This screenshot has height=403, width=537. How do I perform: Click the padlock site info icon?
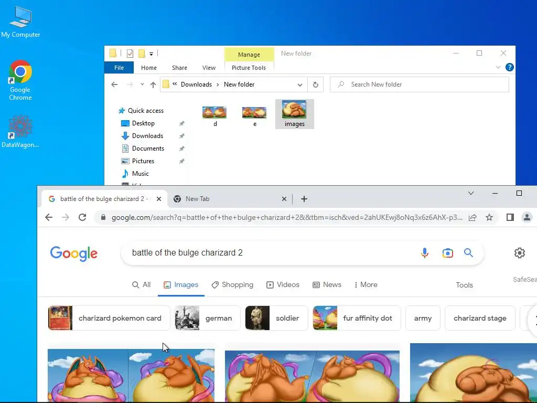pos(103,217)
